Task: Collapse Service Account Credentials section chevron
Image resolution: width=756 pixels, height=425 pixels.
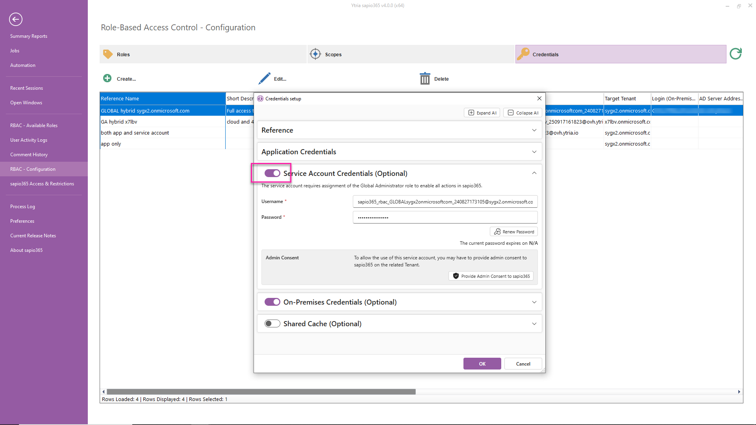Action: coord(534,173)
